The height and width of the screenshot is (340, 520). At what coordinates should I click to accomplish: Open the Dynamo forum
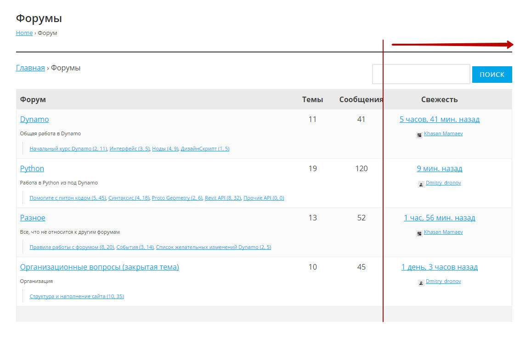click(x=34, y=119)
